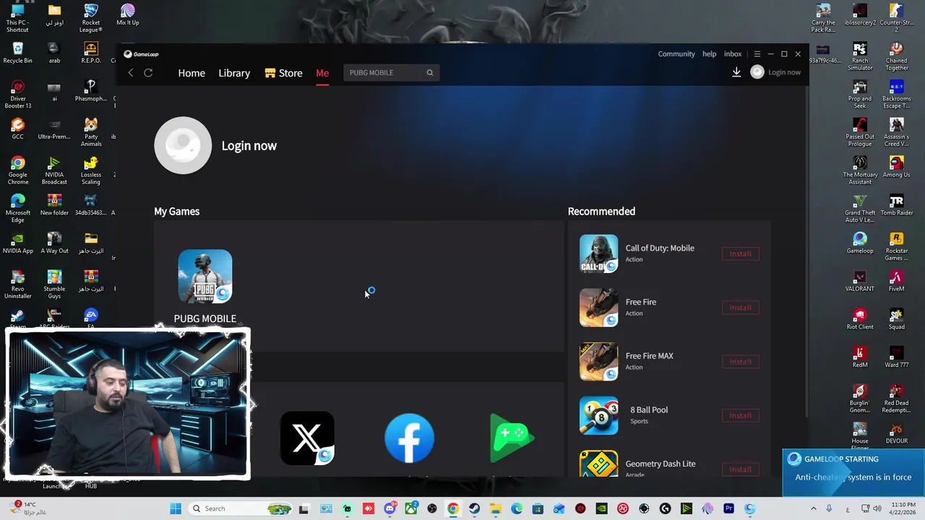Open Call of Duty: Mobile game icon
This screenshot has width=925, height=520.
tap(598, 253)
